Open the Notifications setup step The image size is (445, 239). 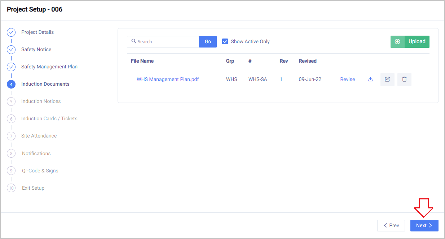(36, 153)
